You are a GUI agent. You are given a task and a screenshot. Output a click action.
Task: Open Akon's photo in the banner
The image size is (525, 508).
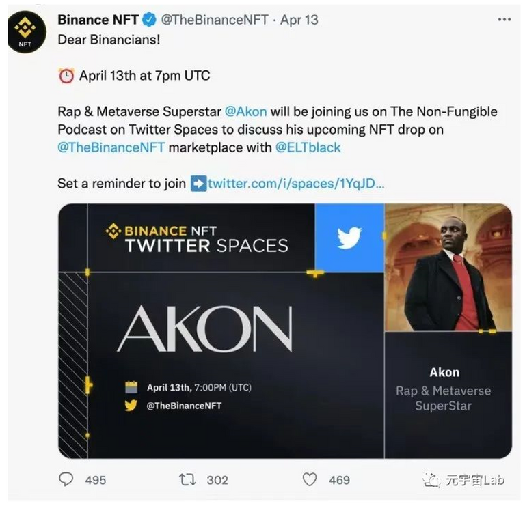(448, 268)
